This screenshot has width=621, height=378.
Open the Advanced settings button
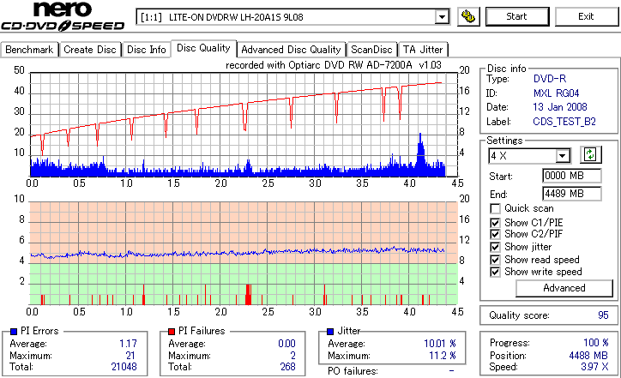(x=564, y=288)
